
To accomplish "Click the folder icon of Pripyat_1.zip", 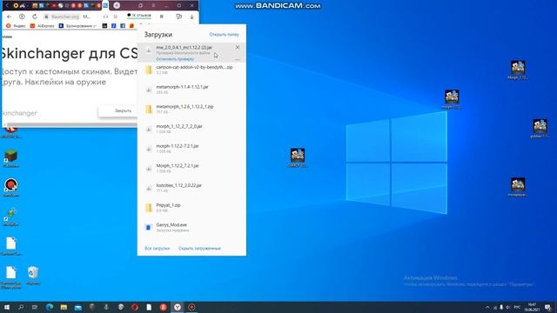I will click(149, 208).
